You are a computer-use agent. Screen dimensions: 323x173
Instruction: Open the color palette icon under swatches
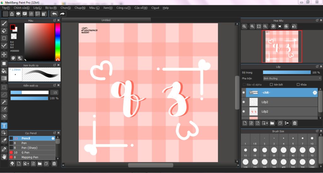[13, 58]
